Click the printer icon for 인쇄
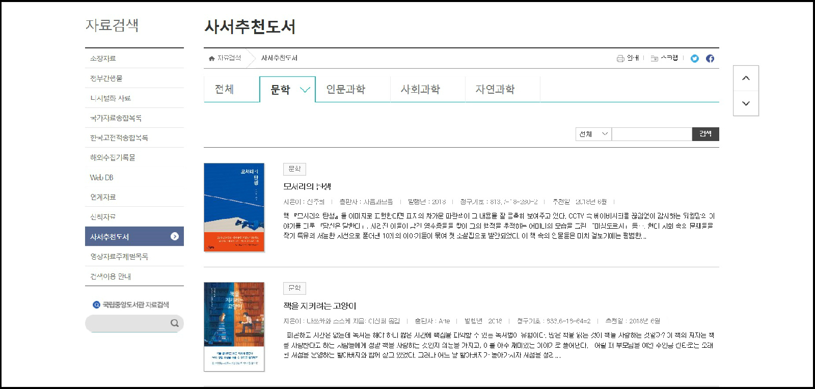Screen dimensions: 815x389 coord(620,59)
